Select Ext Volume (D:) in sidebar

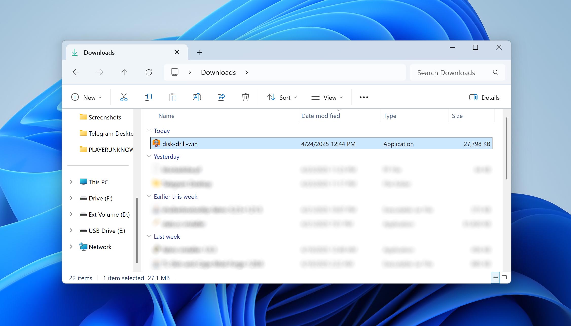point(104,214)
